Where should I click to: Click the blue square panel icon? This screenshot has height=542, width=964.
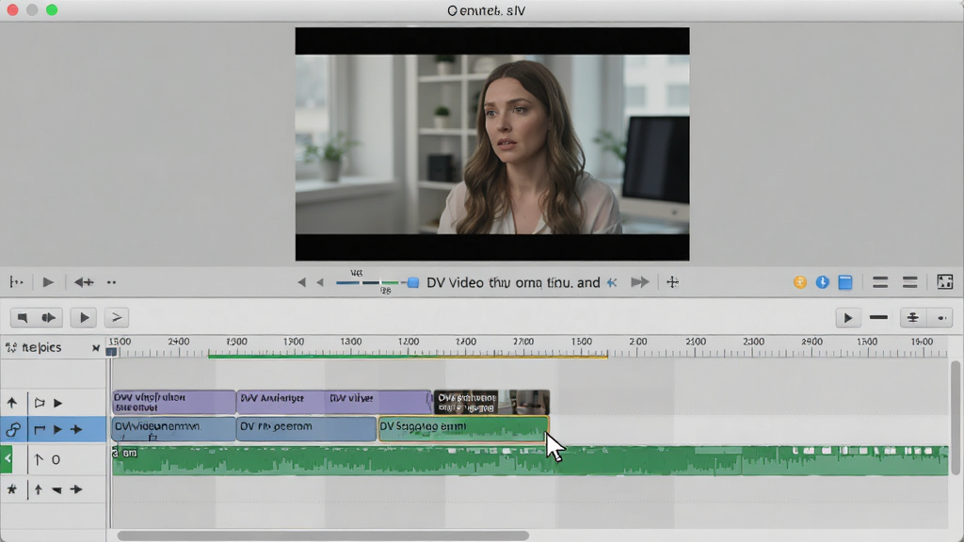[x=846, y=282]
